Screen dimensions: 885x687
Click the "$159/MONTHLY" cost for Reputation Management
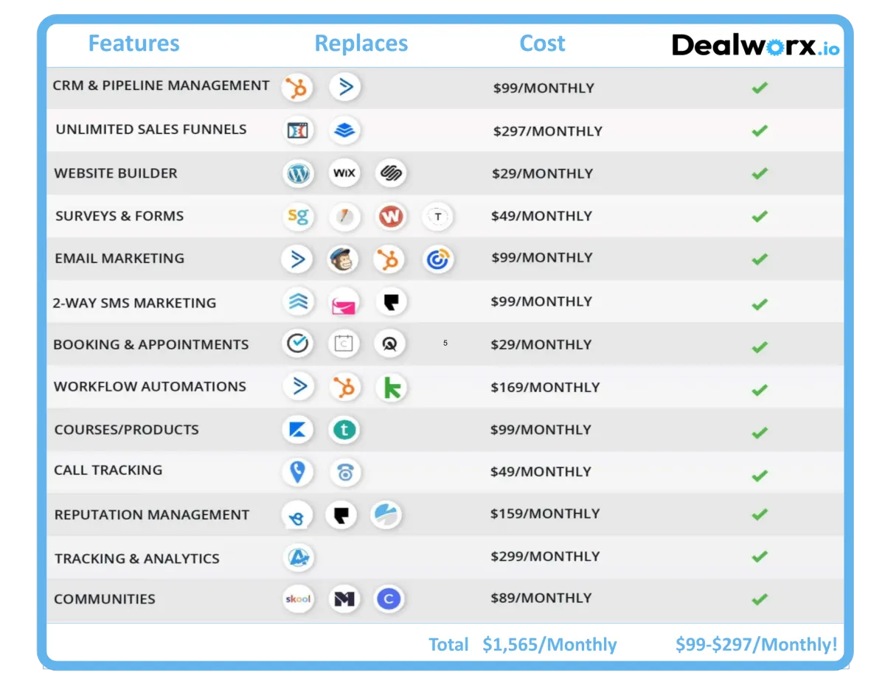pyautogui.click(x=545, y=514)
